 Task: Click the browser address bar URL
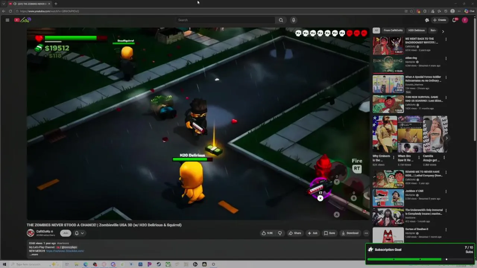(x=50, y=11)
